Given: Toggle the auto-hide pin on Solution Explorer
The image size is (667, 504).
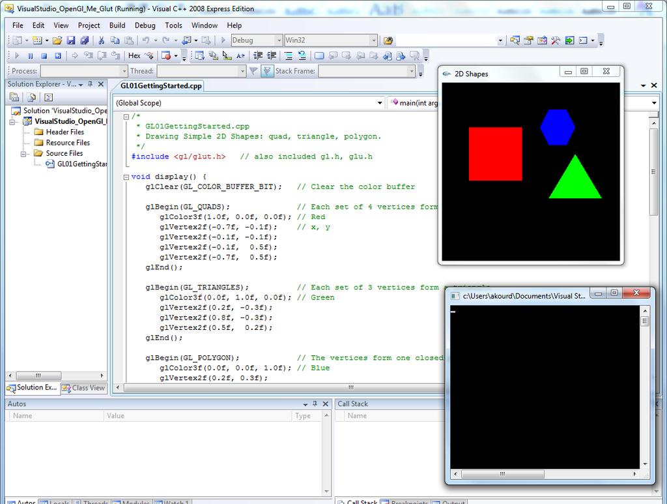Looking at the screenshot, I should (90, 84).
